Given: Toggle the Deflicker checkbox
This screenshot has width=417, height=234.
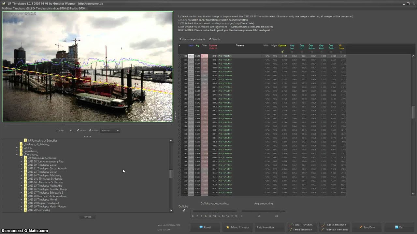Looking at the screenshot, I should click(184, 210).
